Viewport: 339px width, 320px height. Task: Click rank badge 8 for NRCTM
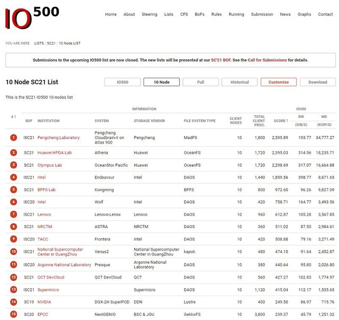pyautogui.click(x=14, y=227)
